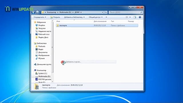
Task: Open the view options dropdown arrow
Action: pos(130,17)
